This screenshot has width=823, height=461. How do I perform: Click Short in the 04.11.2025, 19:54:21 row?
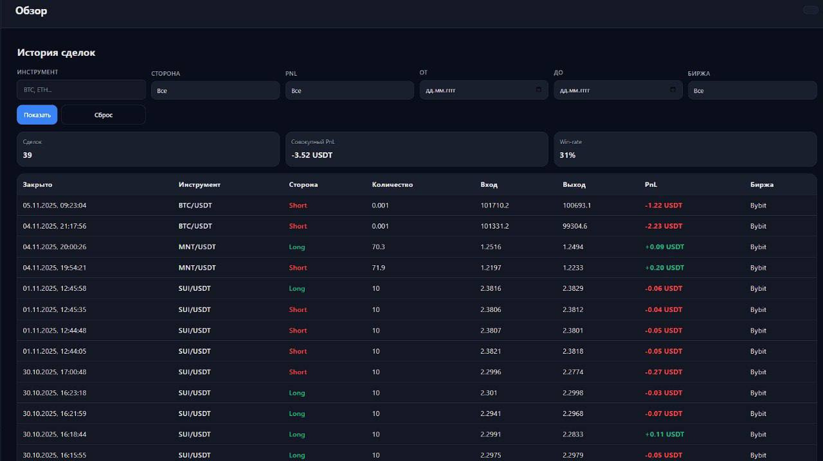tap(298, 268)
